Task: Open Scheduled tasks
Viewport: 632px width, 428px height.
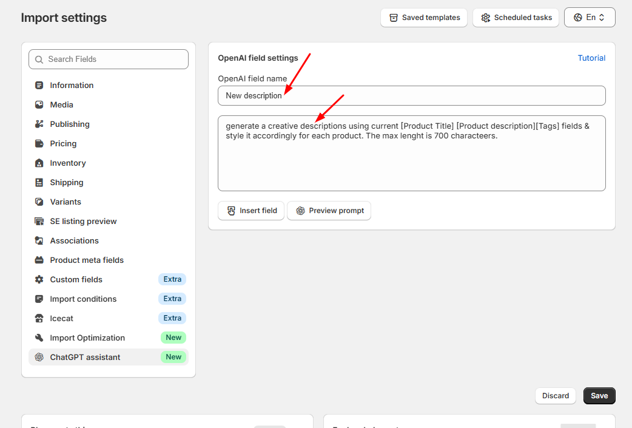Action: coord(516,18)
